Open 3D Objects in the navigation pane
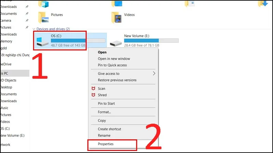Screen dimensions: 273x153 coord(9,80)
